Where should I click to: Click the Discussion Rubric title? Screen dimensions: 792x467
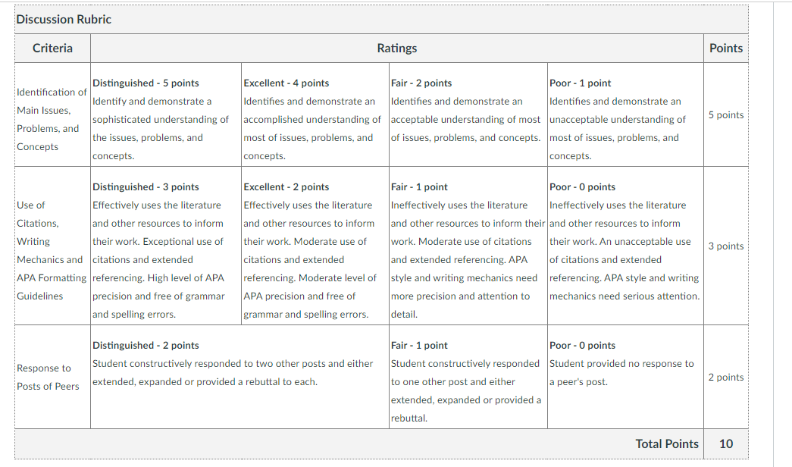coord(64,19)
